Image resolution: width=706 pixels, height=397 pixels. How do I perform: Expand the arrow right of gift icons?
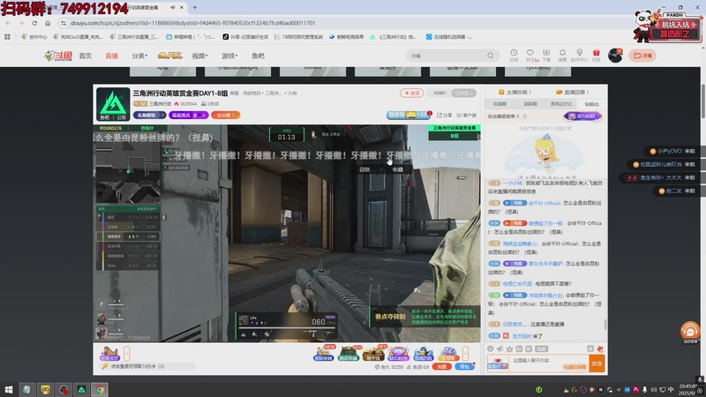coord(466,354)
